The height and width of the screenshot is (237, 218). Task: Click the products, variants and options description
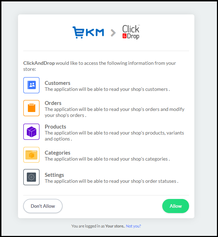(x=114, y=136)
